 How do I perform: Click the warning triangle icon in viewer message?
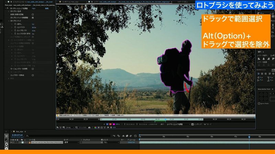point(57,115)
